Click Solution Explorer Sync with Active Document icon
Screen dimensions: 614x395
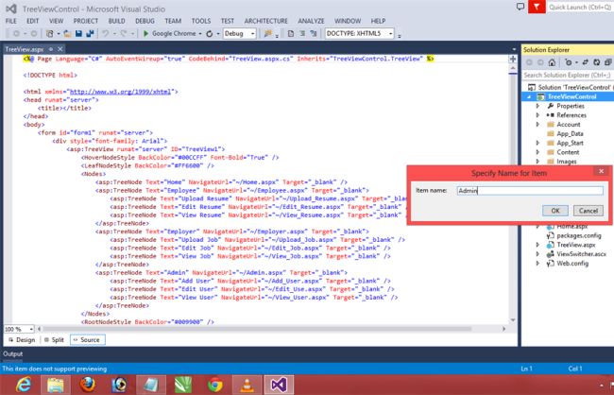[586, 62]
